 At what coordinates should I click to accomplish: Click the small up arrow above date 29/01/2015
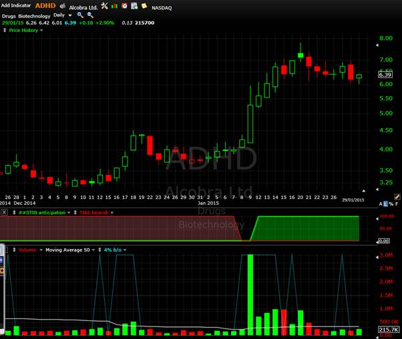point(363,191)
